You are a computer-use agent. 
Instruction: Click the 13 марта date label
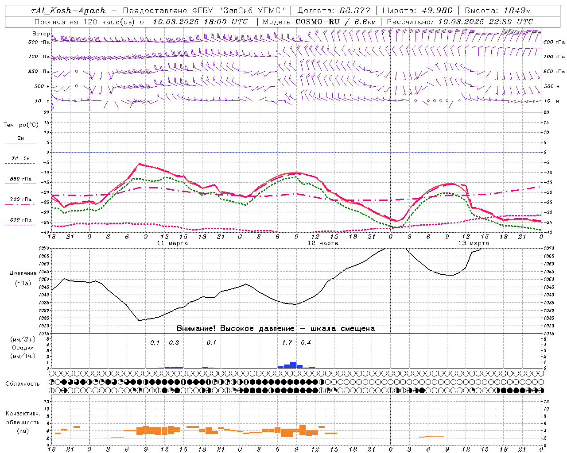coord(474,243)
